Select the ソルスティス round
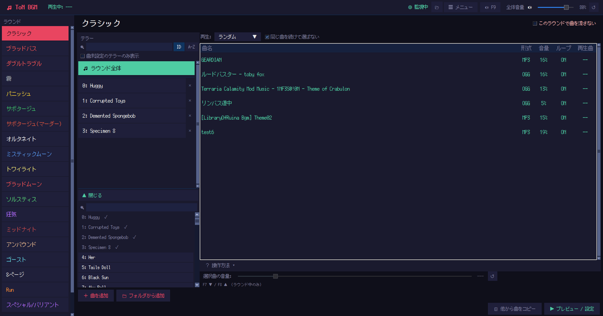603x316 pixels. pyautogui.click(x=35, y=199)
